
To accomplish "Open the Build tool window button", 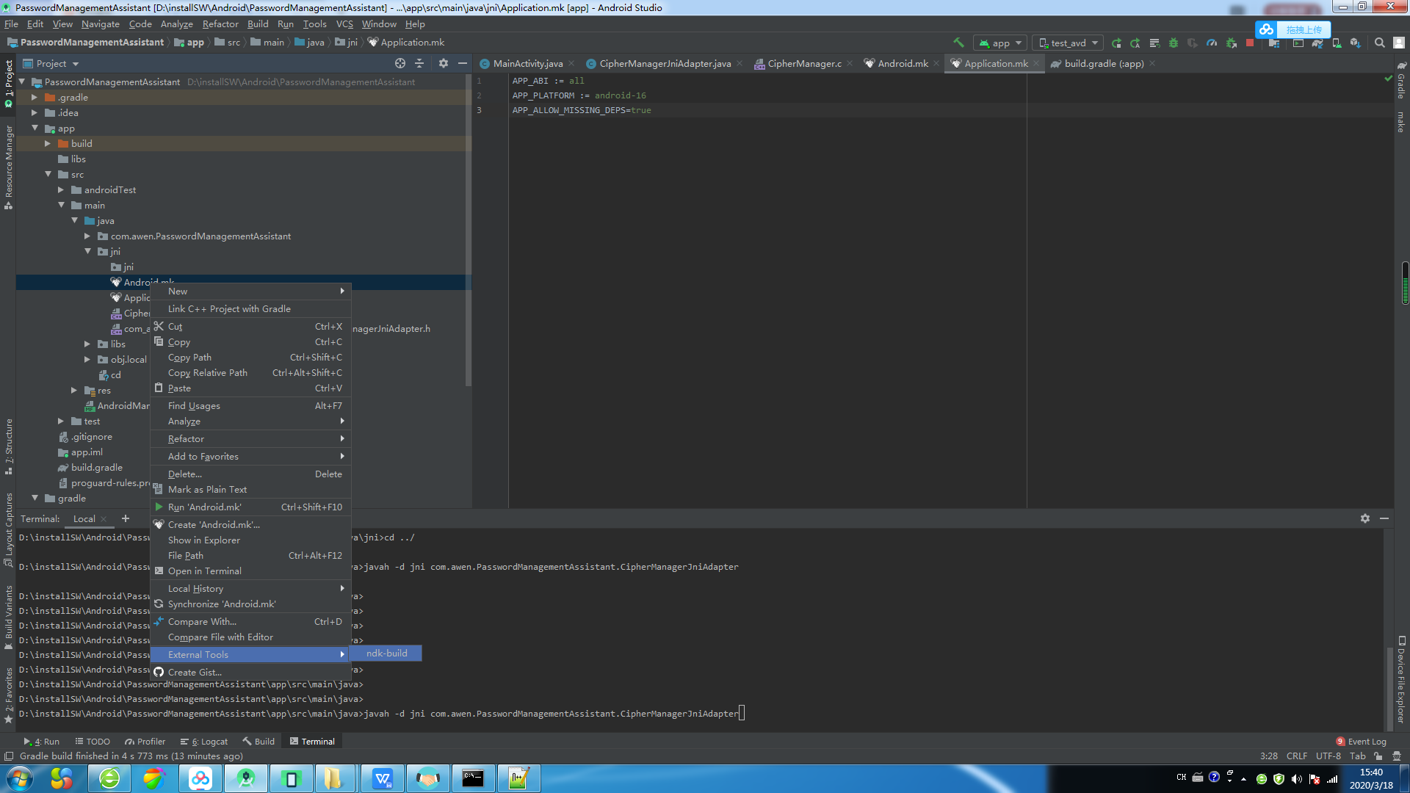I will (258, 742).
